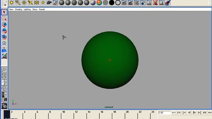Select the paintbrush icon at shelf end
212x119 pixels.
click(x=168, y=3)
